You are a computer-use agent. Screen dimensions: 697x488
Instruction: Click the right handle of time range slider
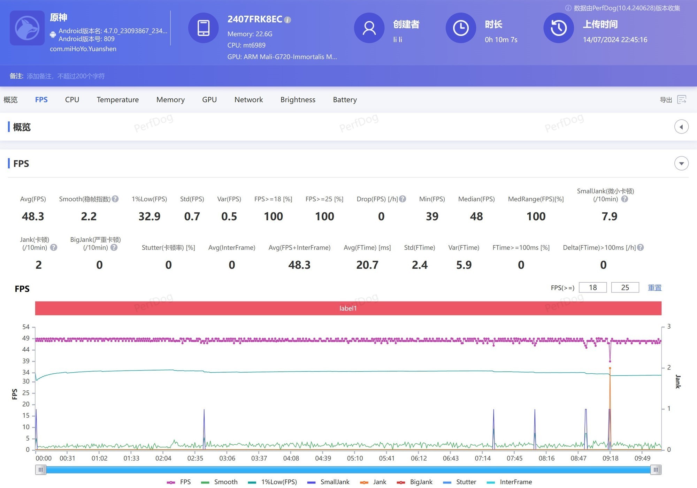click(x=656, y=470)
